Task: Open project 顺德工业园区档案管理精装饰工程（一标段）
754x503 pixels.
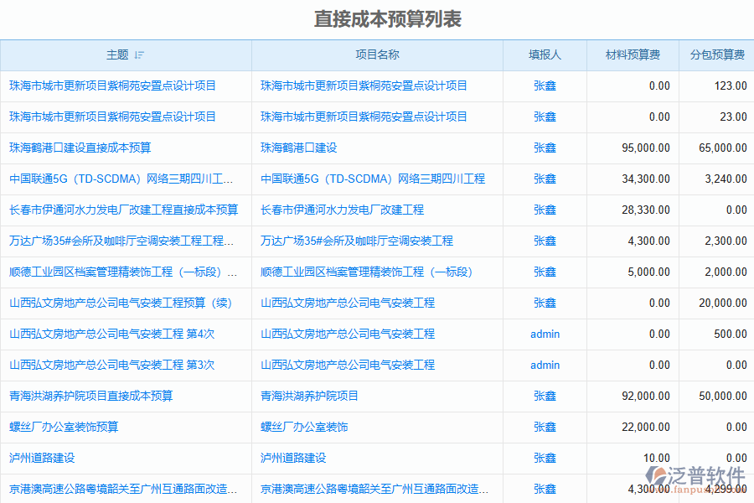Action: [x=366, y=272]
